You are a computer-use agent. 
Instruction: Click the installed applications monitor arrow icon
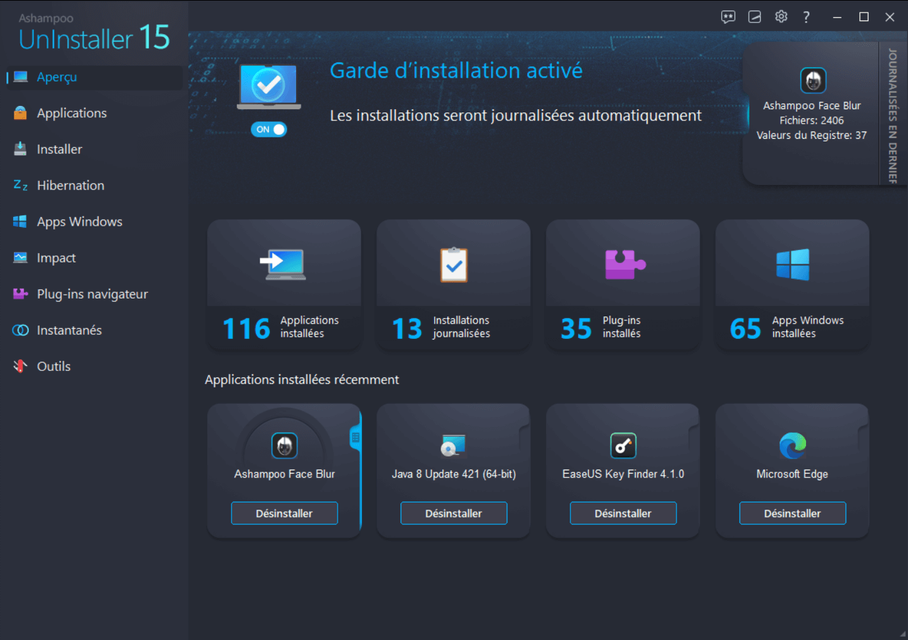tap(284, 264)
